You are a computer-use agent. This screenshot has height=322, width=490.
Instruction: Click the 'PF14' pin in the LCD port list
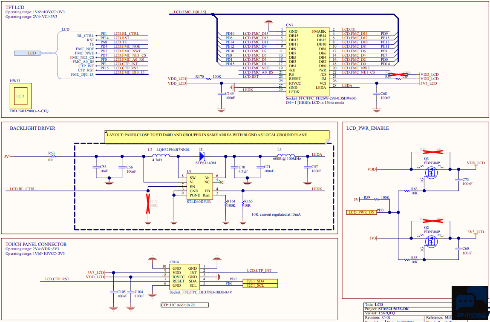tap(104, 38)
